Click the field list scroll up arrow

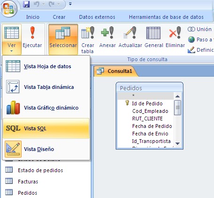[177, 96]
